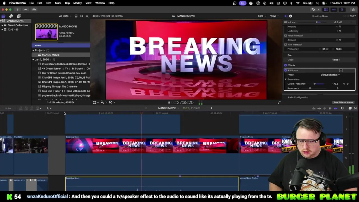
Task: Toggle clip appearance filmstrip/list icon
Action: [x=76, y=16]
